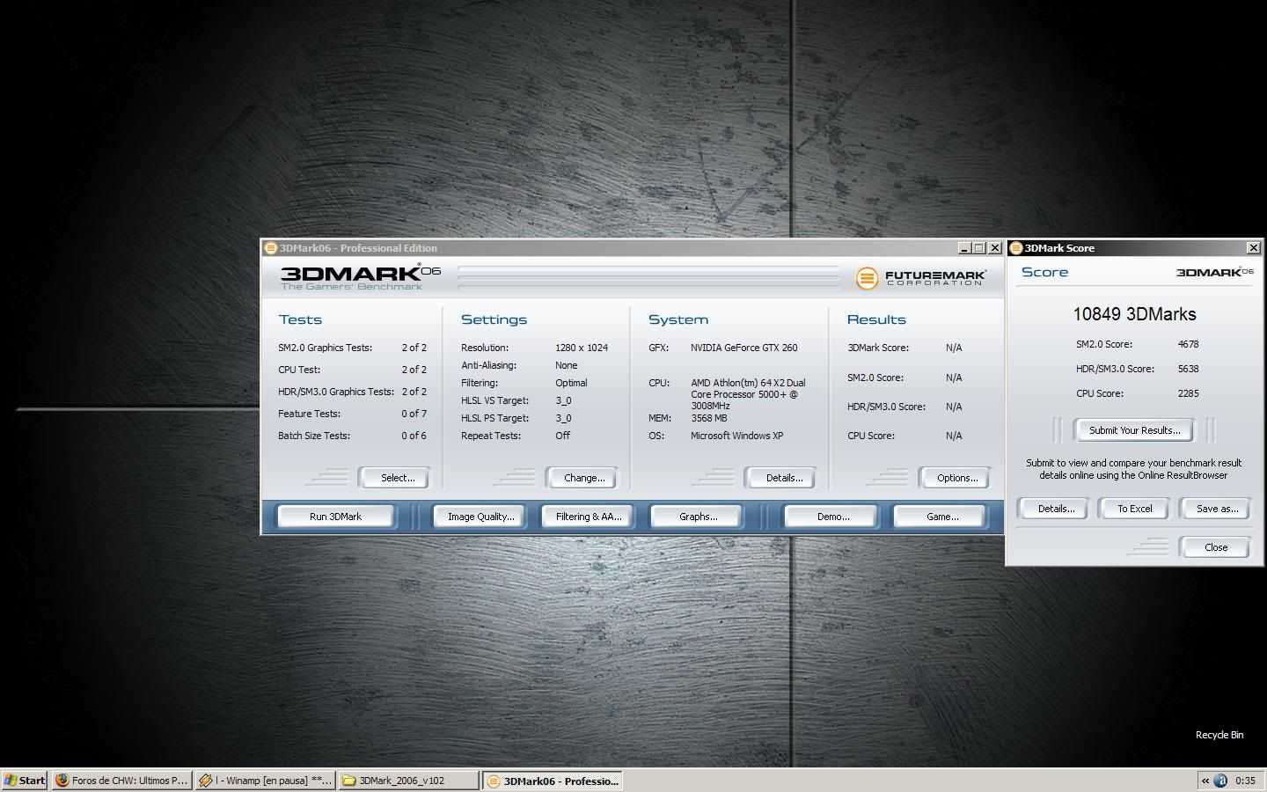Export the score To Excel

[1134, 509]
